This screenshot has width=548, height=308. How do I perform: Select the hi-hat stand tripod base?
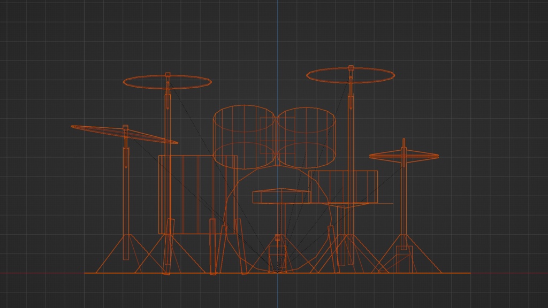click(x=405, y=254)
